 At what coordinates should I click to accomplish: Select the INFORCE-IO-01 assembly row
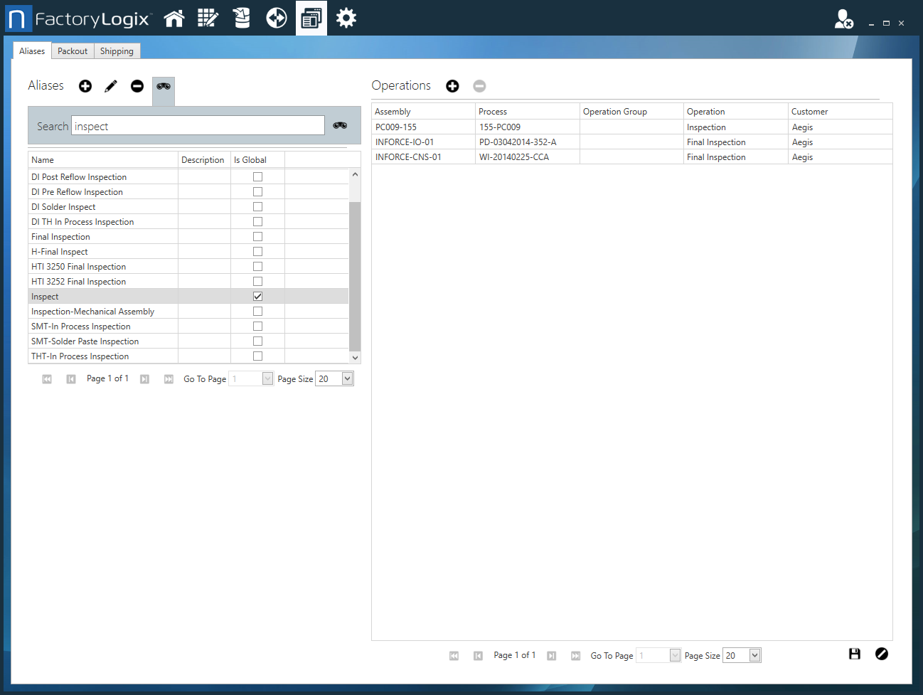[405, 142]
